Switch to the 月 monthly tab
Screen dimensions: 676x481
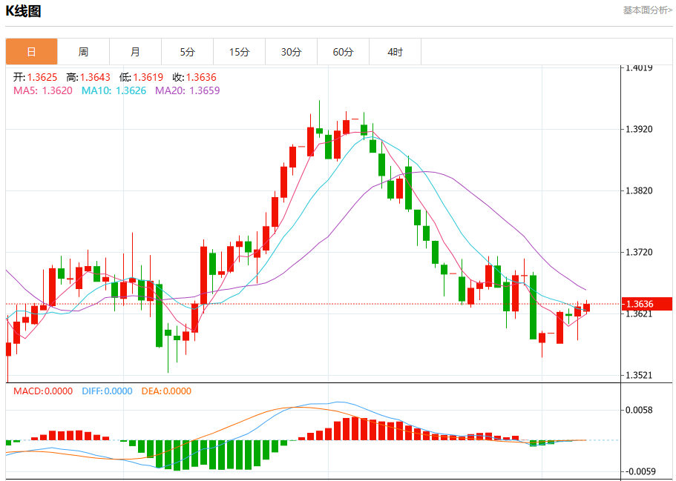pos(135,52)
